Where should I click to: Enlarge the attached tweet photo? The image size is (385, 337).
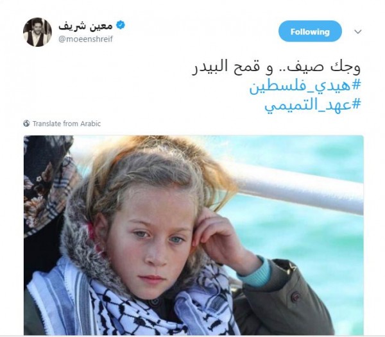[194, 235]
